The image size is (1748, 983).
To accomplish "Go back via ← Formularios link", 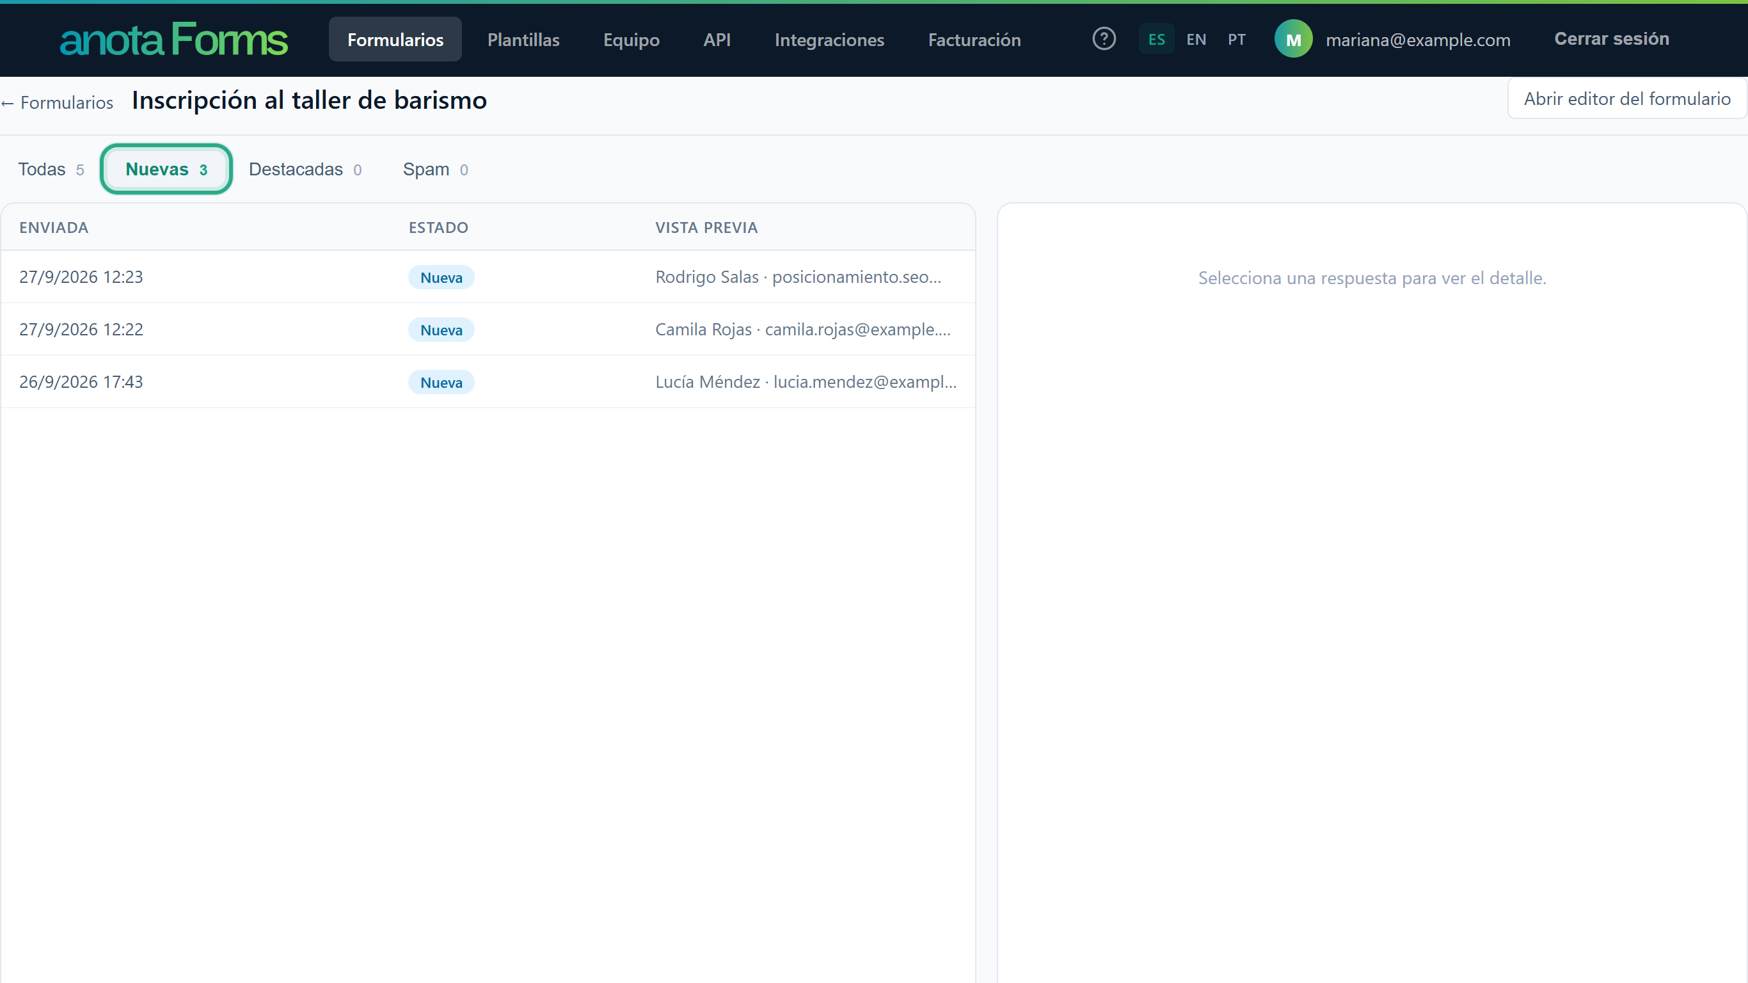I will click(x=57, y=102).
